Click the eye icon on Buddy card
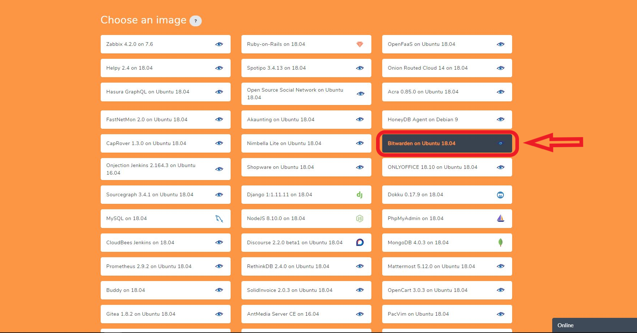This screenshot has width=637, height=333. coord(219,290)
